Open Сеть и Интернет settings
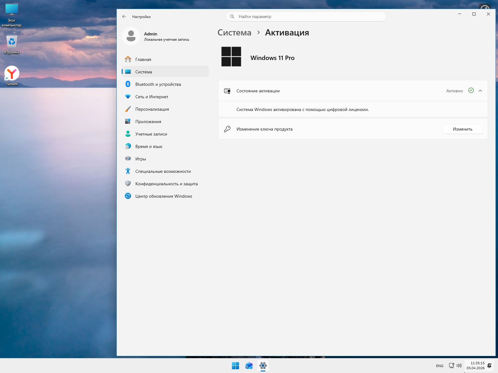 [152, 97]
